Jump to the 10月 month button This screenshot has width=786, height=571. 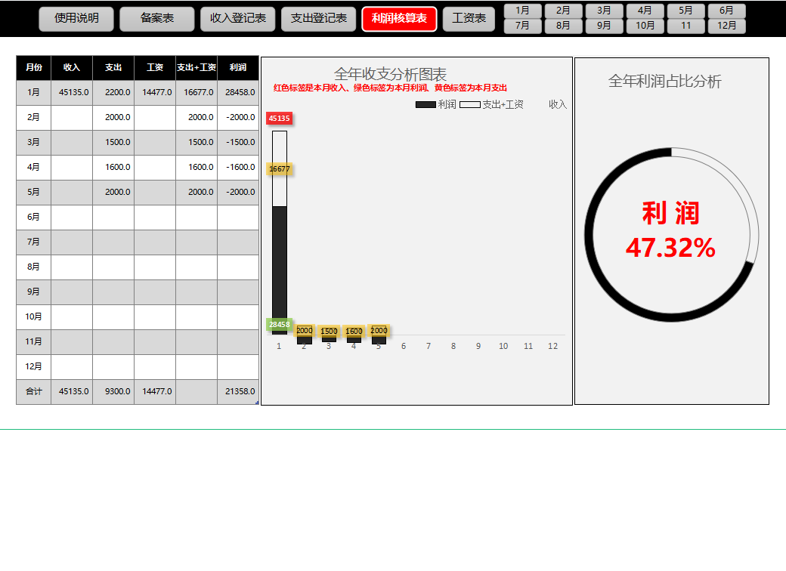point(645,26)
